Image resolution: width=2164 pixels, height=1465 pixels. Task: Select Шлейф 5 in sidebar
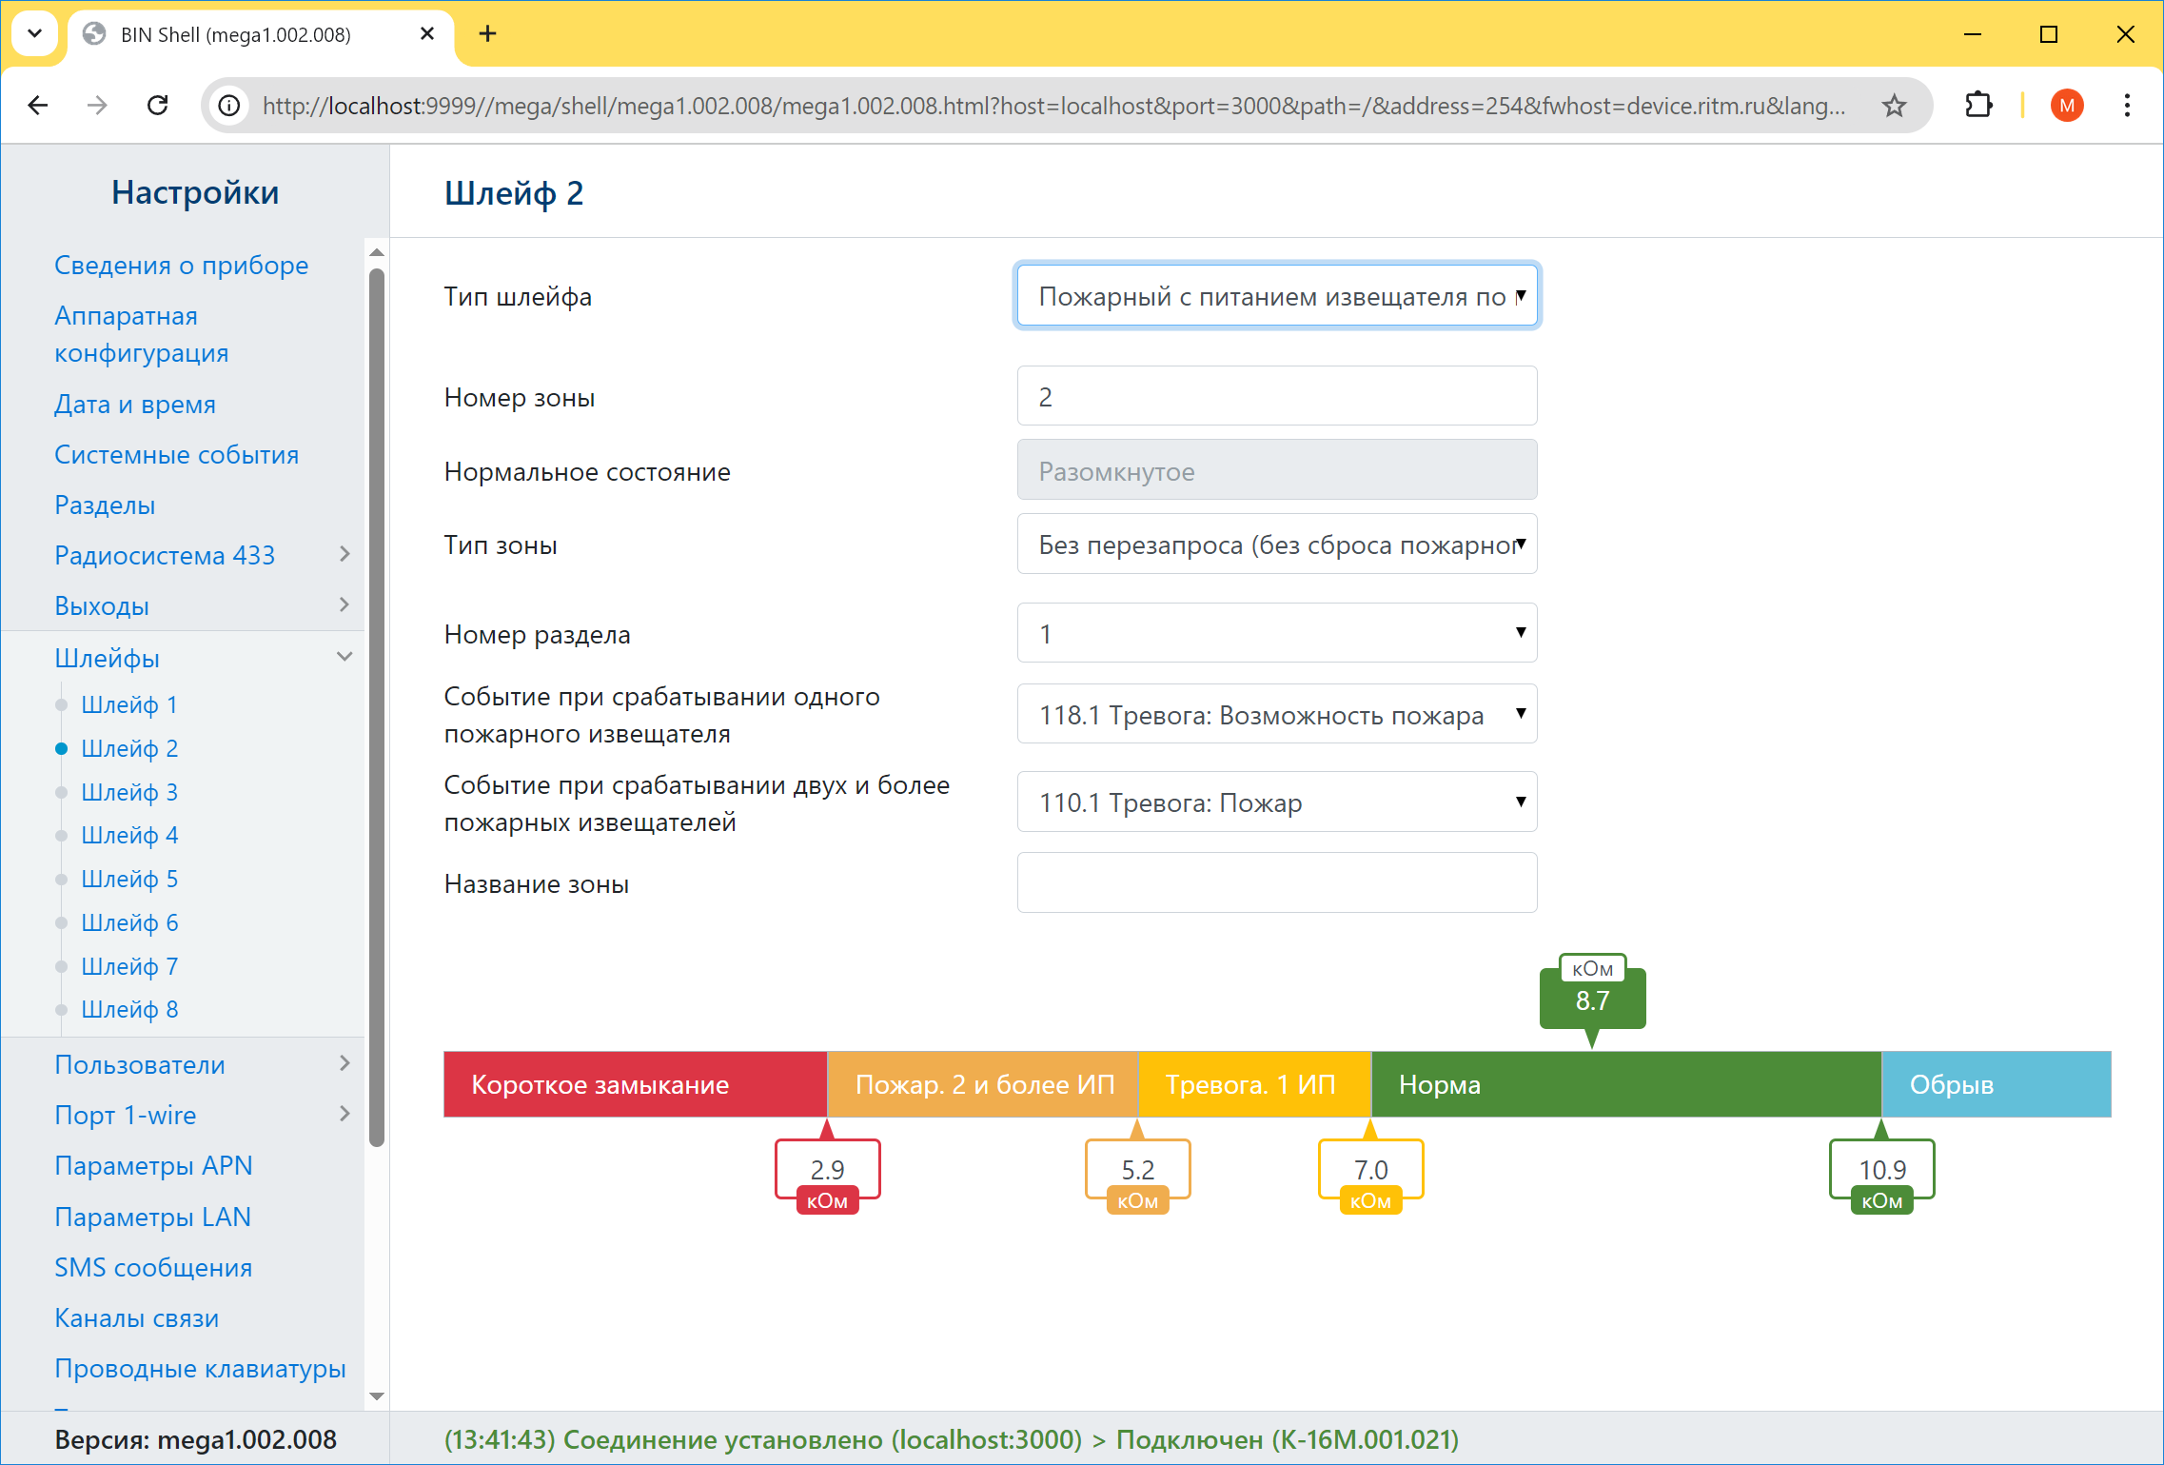coord(129,879)
